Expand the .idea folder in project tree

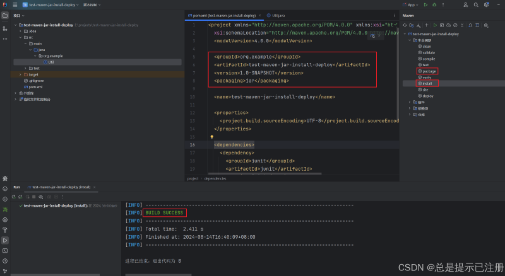[20, 32]
